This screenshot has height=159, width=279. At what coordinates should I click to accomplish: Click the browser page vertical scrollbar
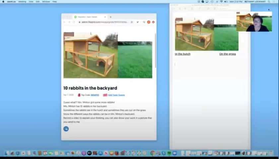click(155, 50)
